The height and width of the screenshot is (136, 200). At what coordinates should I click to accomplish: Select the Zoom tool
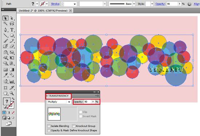12,93
